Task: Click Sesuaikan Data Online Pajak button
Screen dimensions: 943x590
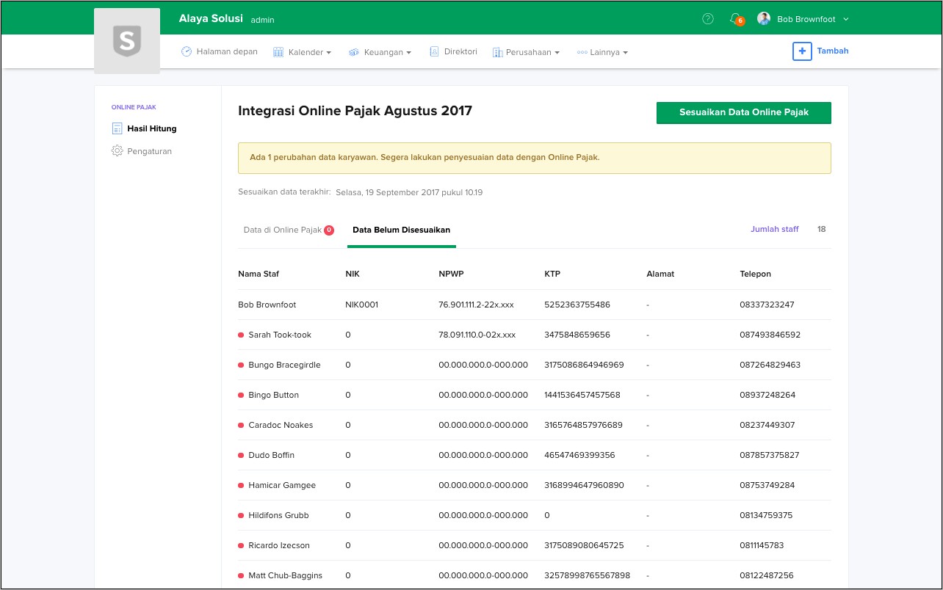Action: coord(744,112)
